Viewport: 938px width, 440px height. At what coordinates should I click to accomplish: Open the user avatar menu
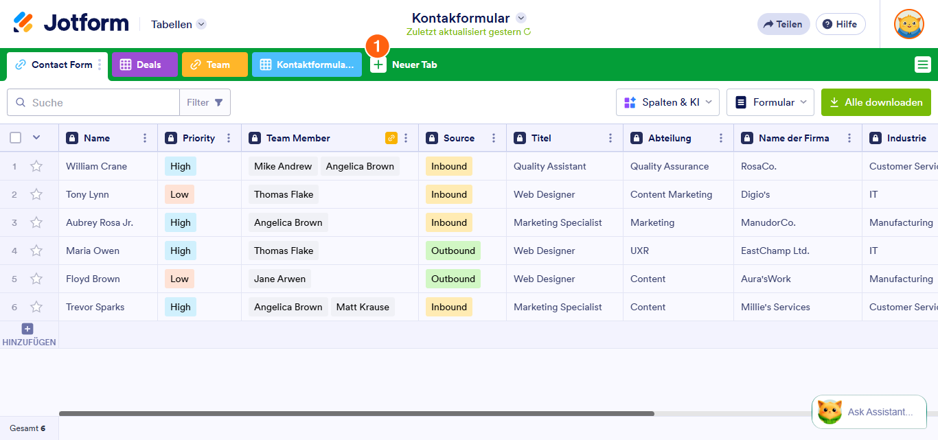(x=908, y=24)
